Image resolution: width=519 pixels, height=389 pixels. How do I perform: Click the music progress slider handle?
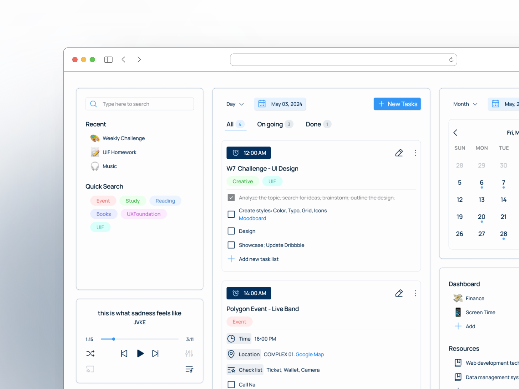point(114,339)
